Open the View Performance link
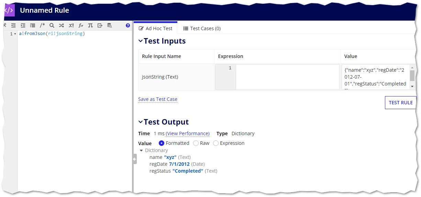The width and height of the screenshot is (421, 197). (188, 134)
